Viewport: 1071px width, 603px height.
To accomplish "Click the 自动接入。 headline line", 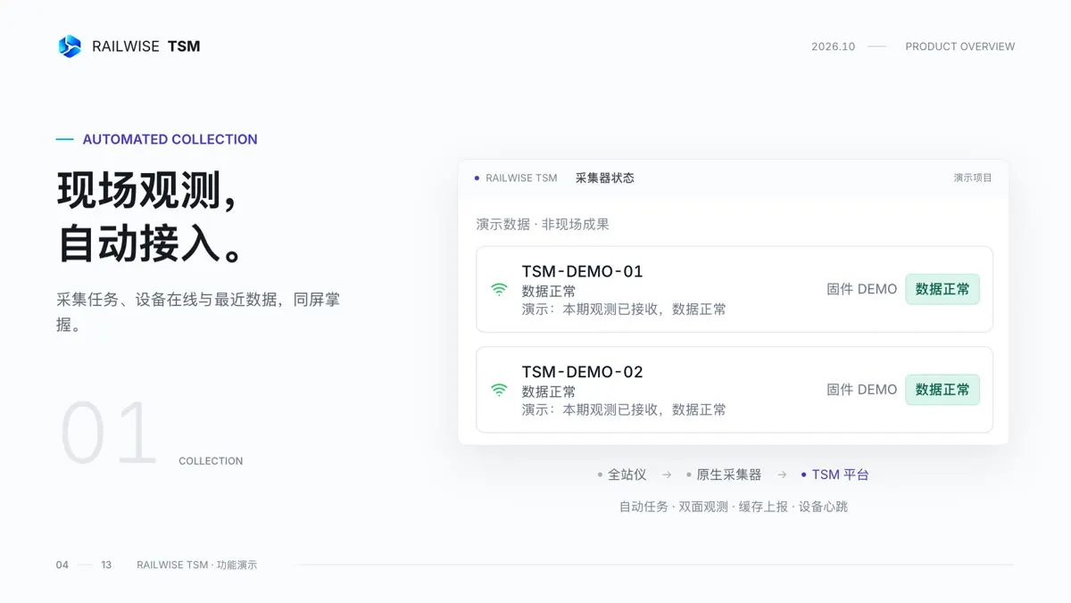I will coord(152,243).
